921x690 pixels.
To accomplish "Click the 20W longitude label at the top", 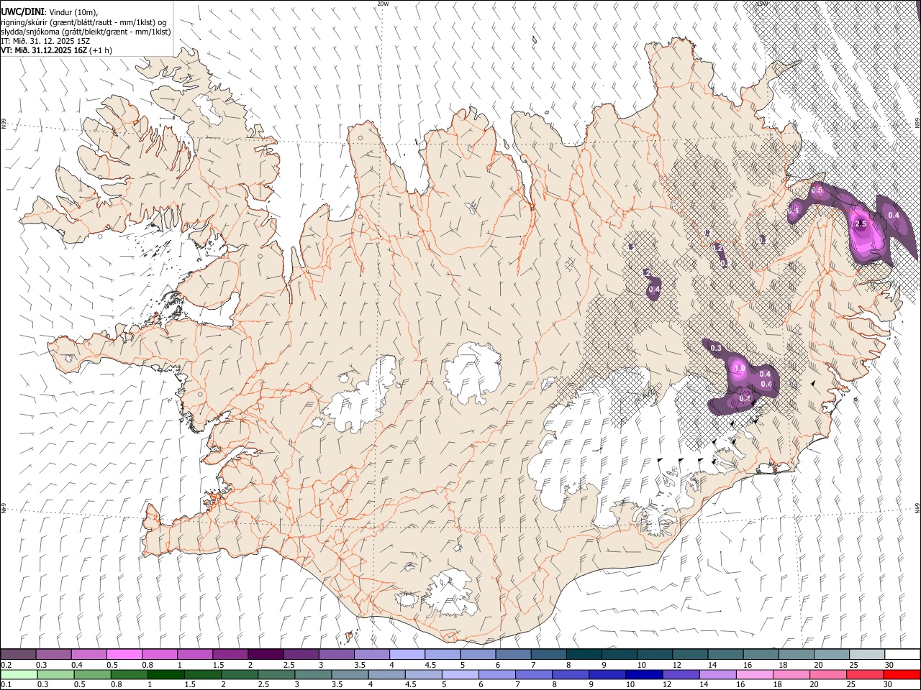I will tap(383, 4).
